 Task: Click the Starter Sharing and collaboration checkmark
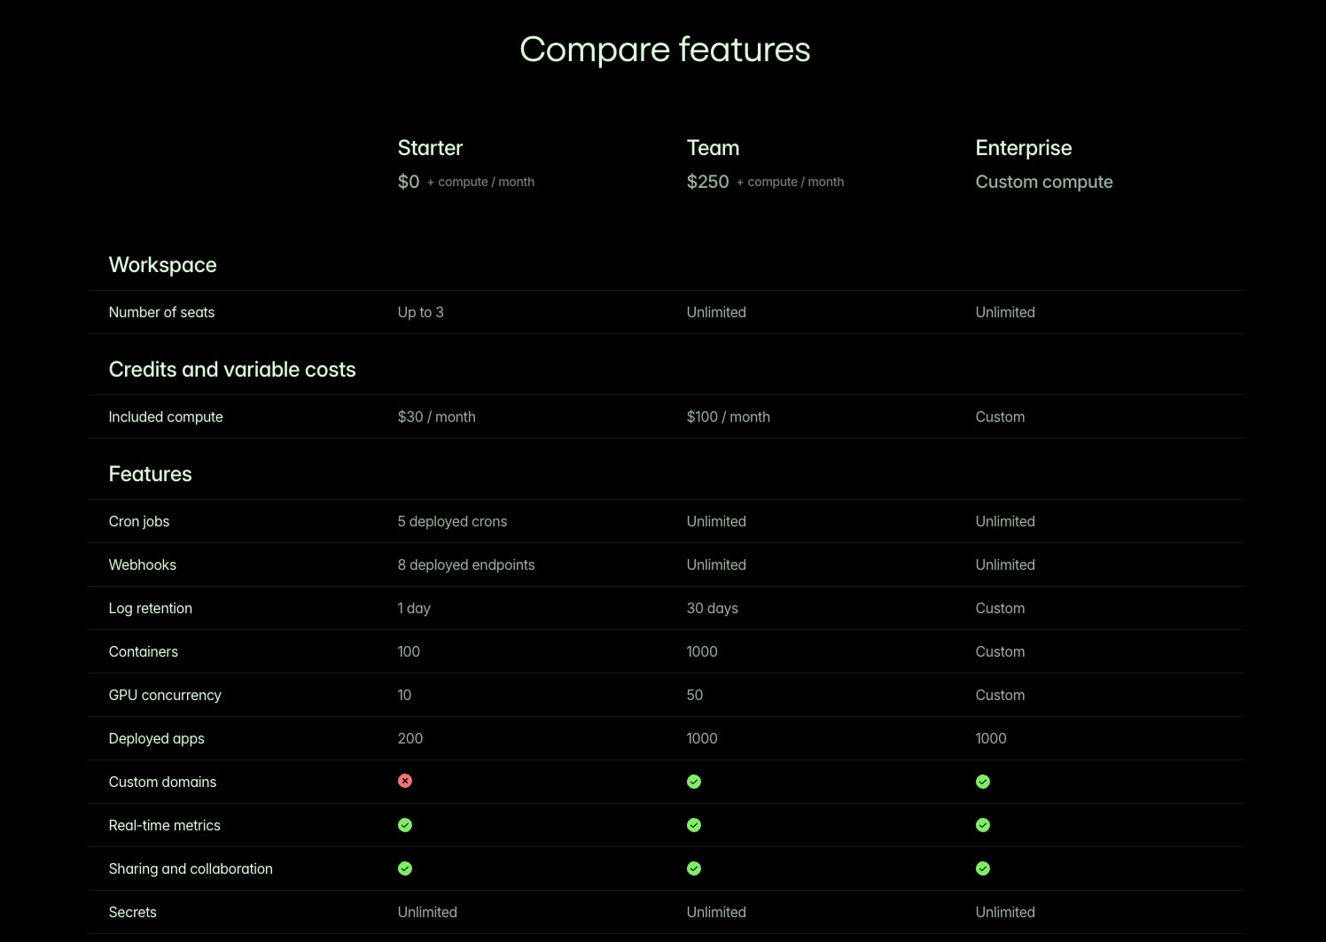[x=405, y=868]
